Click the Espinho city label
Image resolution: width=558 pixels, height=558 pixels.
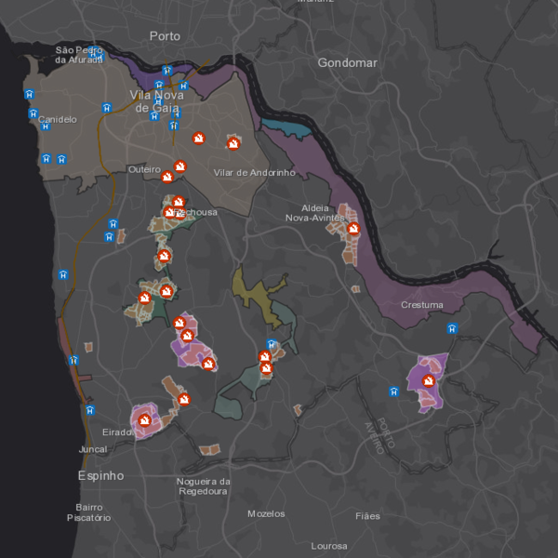tap(101, 476)
